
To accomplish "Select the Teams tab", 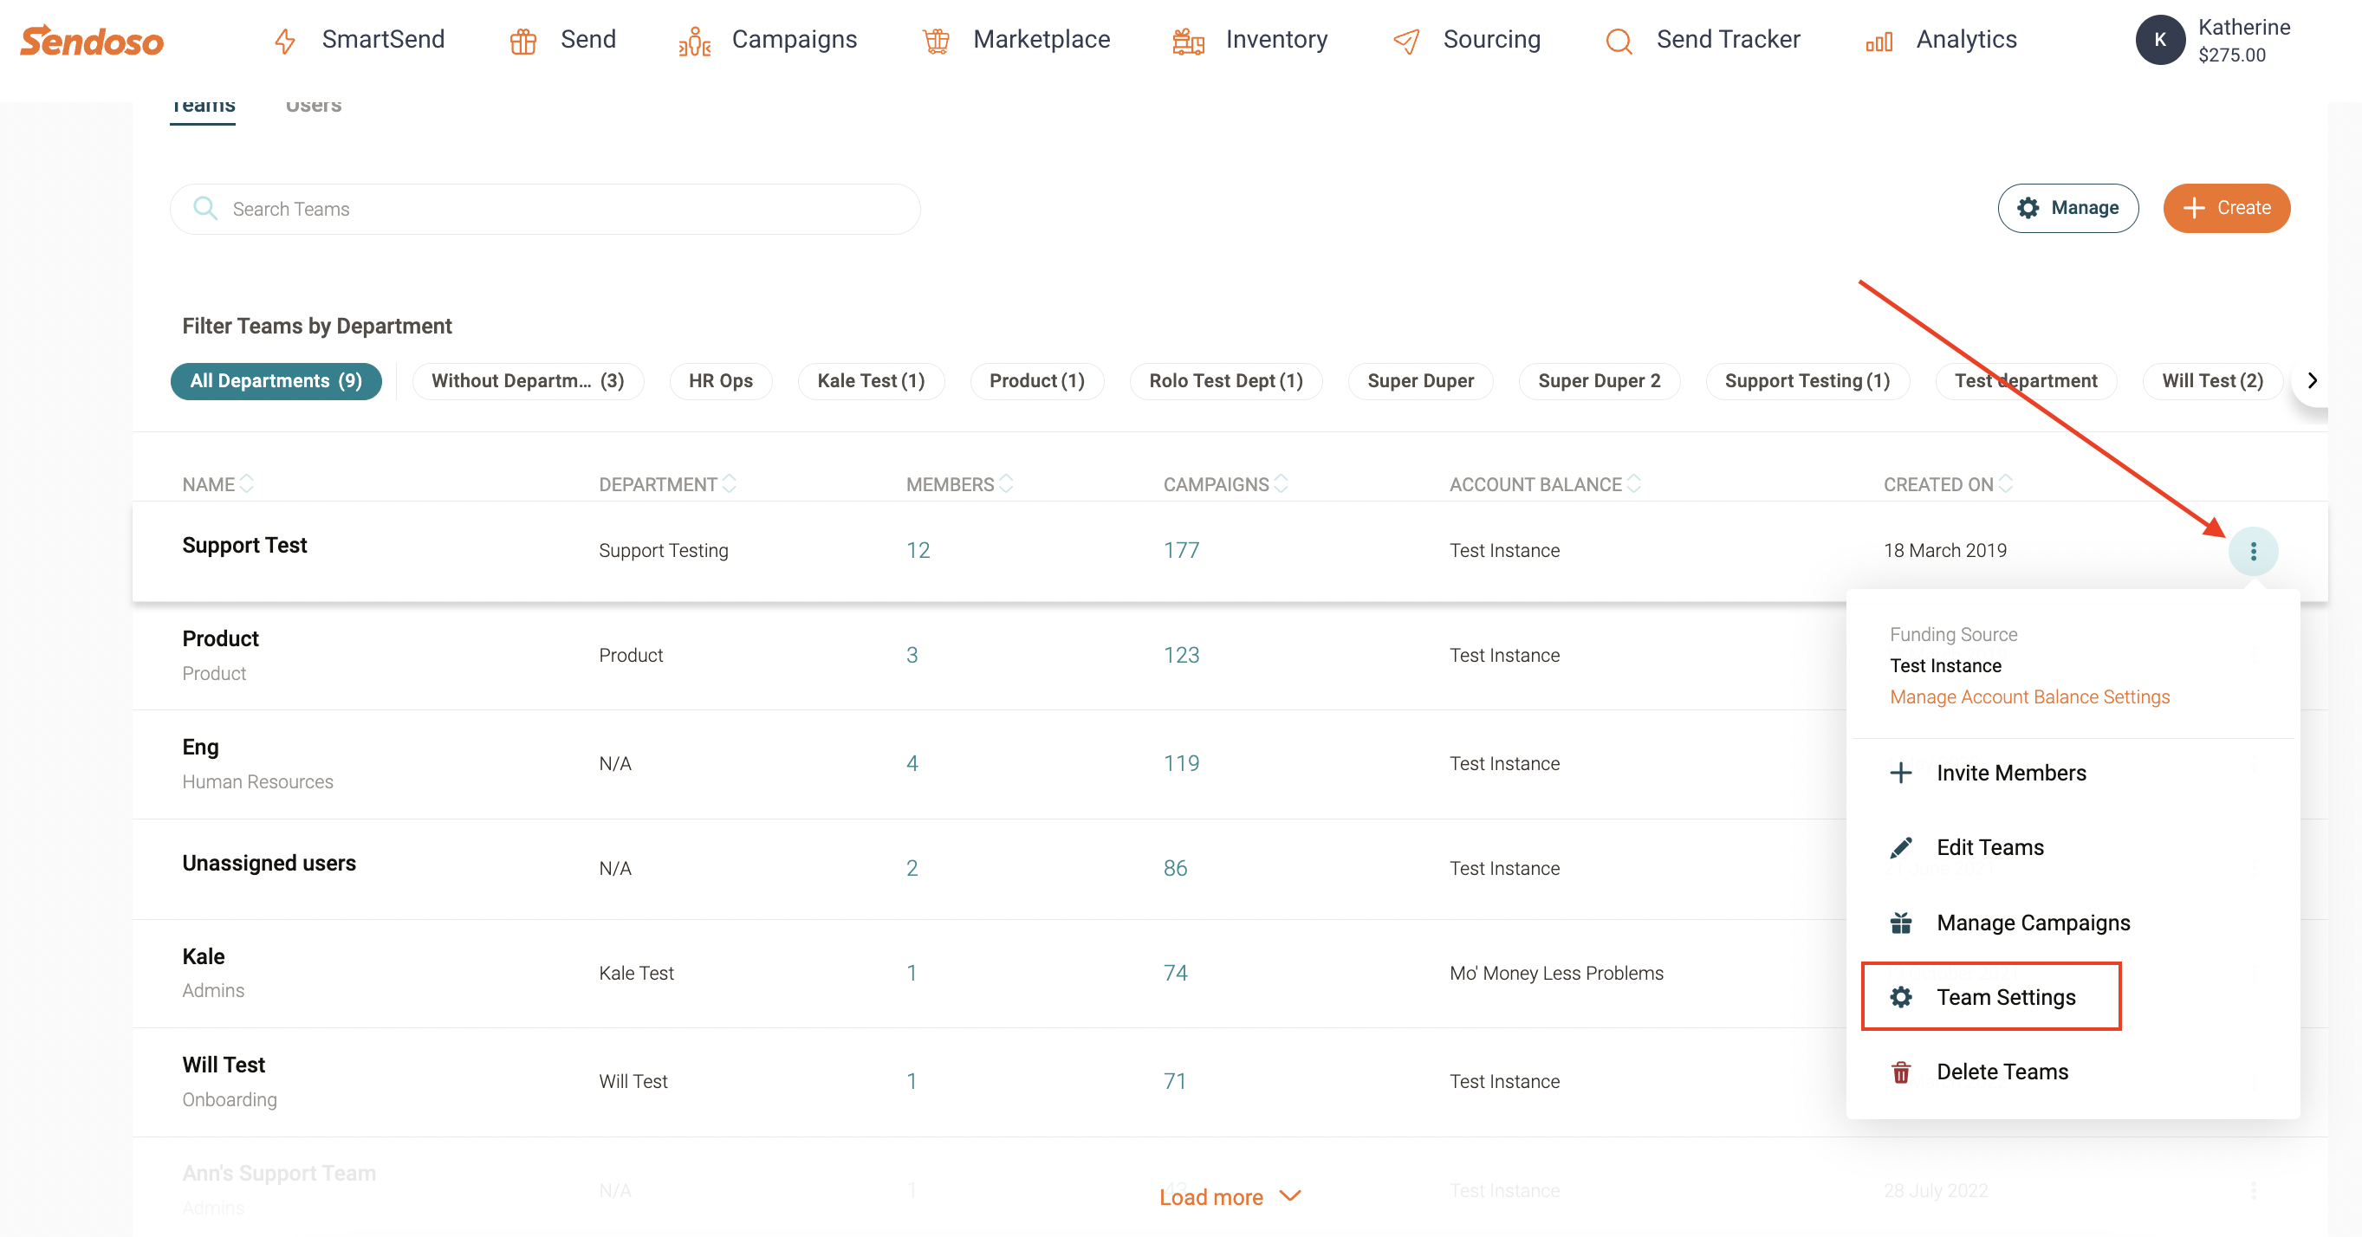I will coord(203,107).
